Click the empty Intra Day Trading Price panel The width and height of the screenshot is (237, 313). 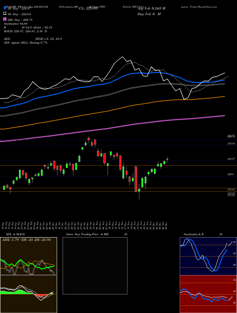(95, 266)
